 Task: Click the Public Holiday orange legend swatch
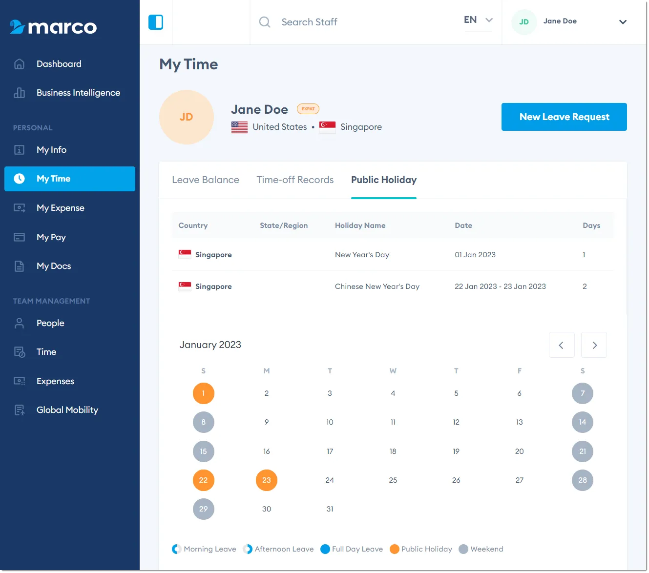click(x=395, y=549)
